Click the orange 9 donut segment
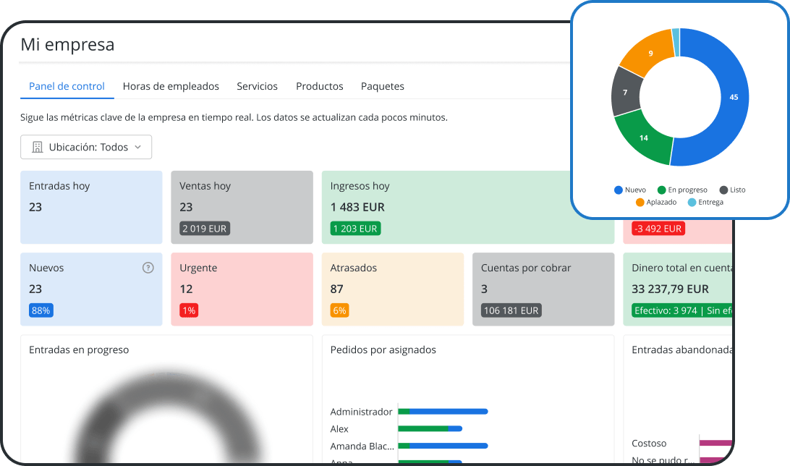This screenshot has height=466, width=790. [650, 54]
